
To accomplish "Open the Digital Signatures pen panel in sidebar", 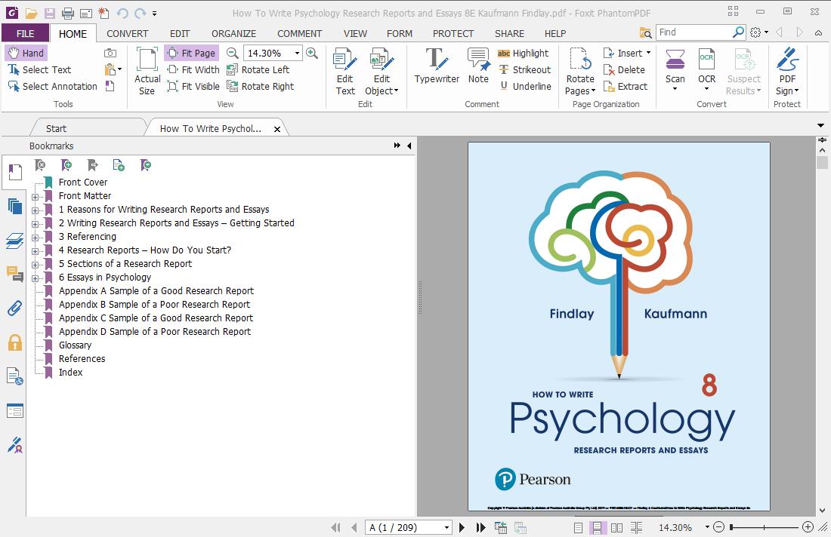I will (15, 445).
